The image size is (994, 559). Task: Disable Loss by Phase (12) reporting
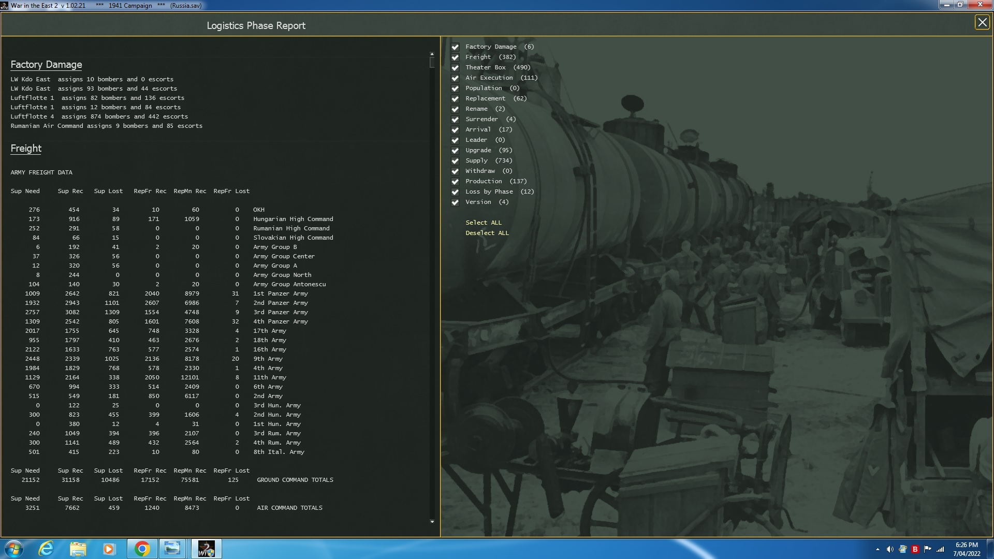click(x=455, y=192)
